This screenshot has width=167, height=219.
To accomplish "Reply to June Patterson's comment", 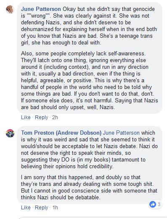I will click(41, 117).
